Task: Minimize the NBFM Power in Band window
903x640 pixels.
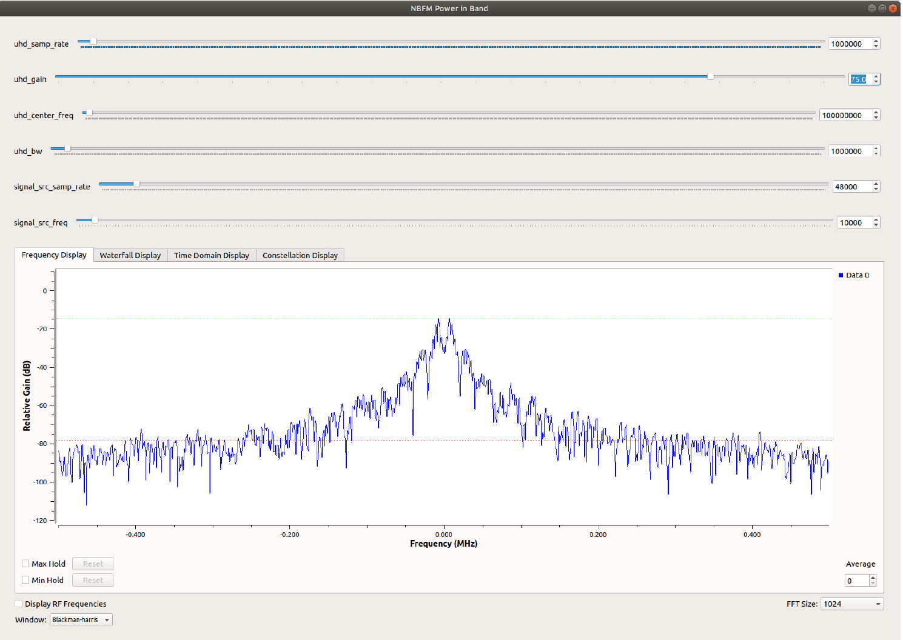Action: click(x=872, y=8)
